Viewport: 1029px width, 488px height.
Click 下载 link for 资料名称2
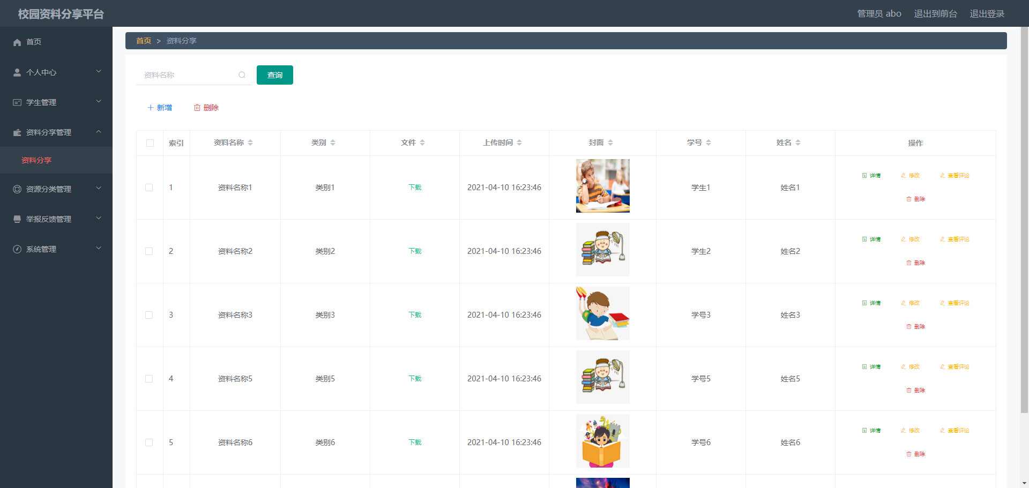coord(415,251)
